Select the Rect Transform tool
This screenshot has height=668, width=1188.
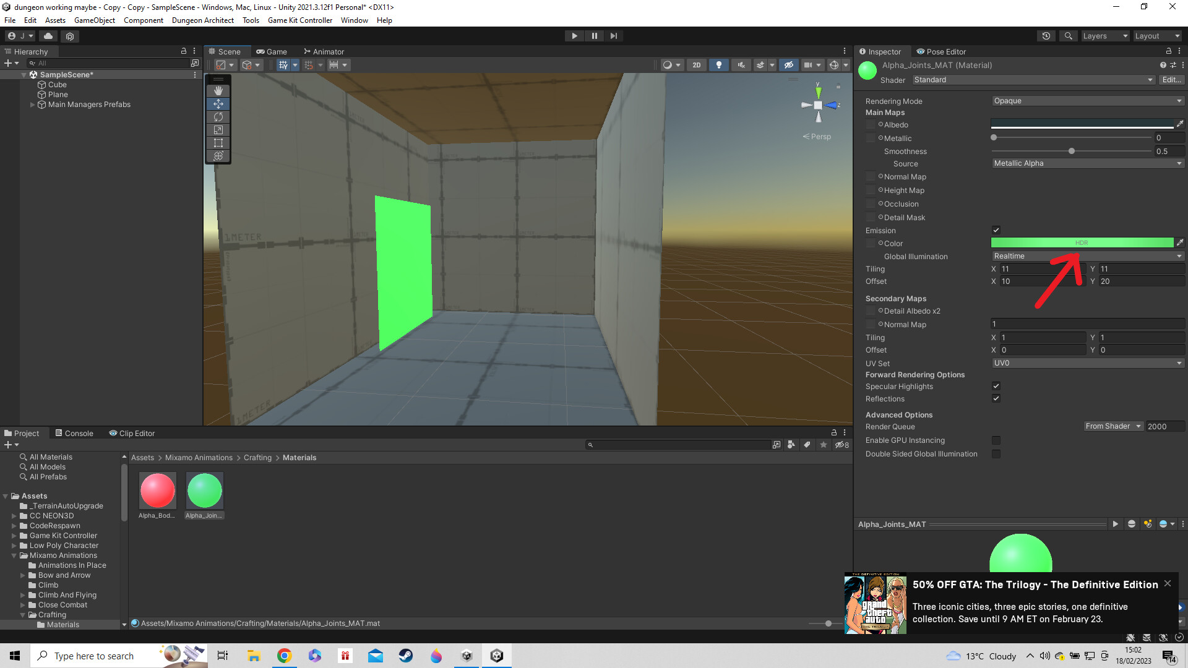tap(218, 143)
